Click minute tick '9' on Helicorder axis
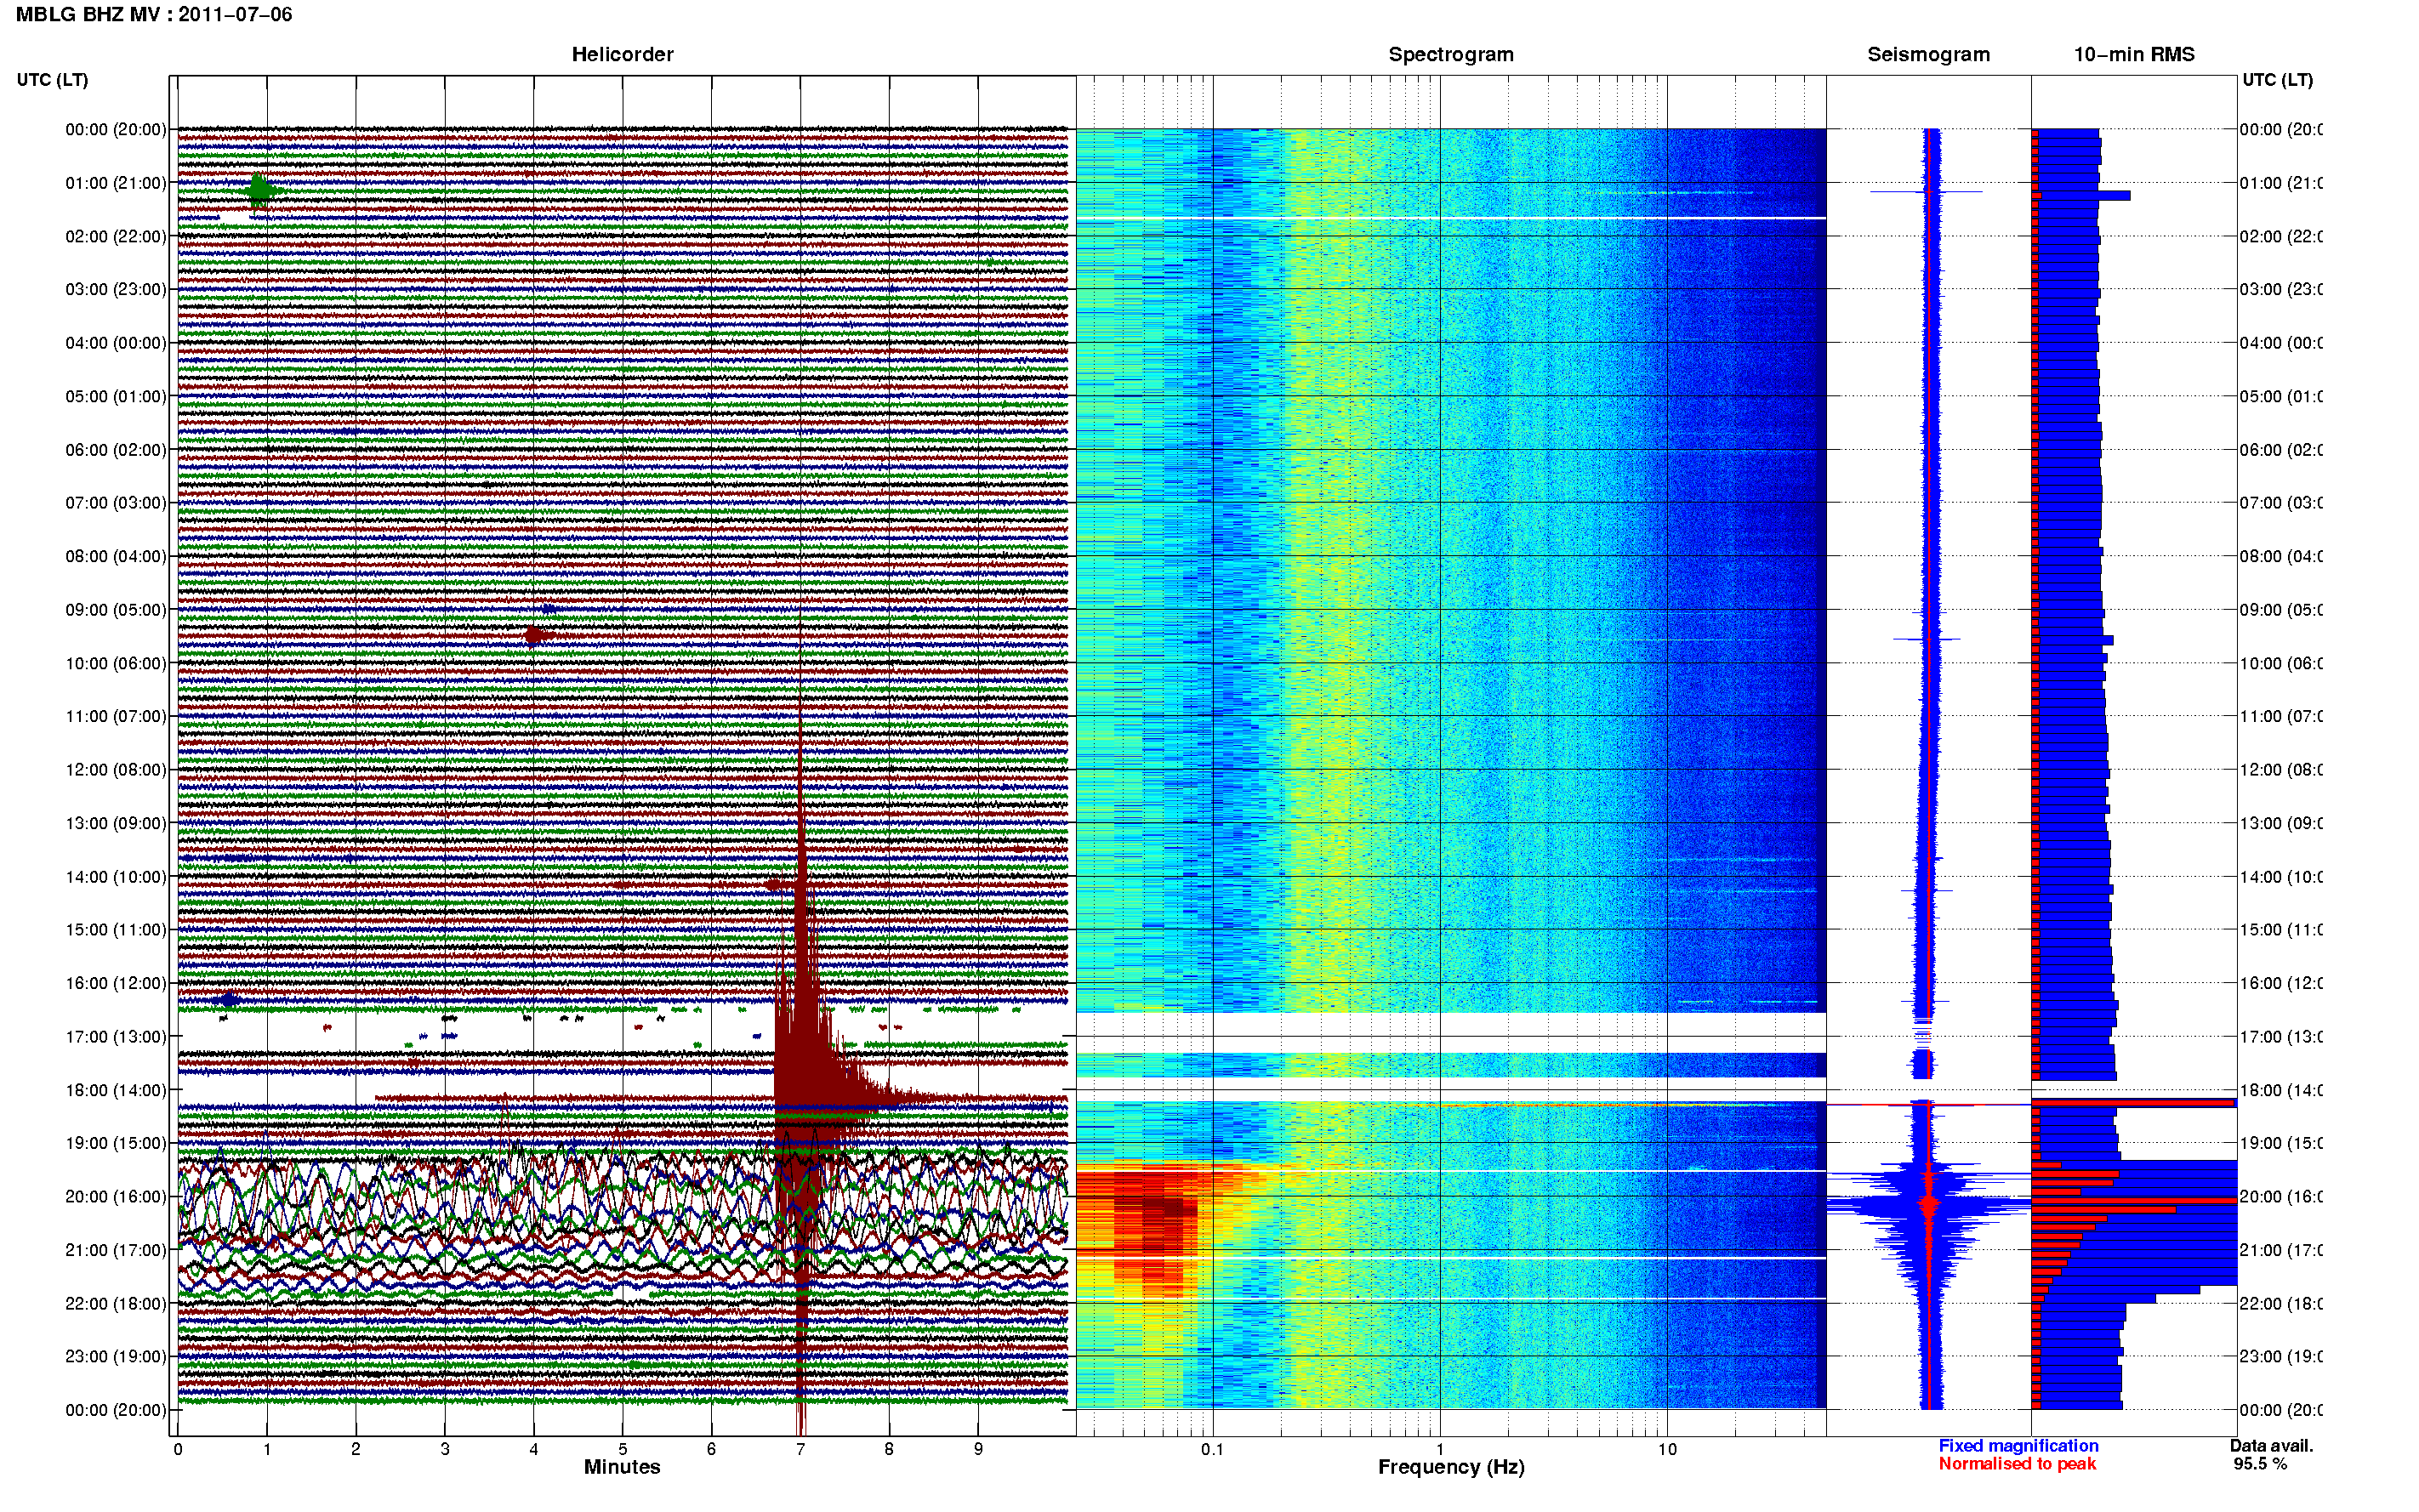Screen dimensions: 2419x1512 click(978, 1449)
